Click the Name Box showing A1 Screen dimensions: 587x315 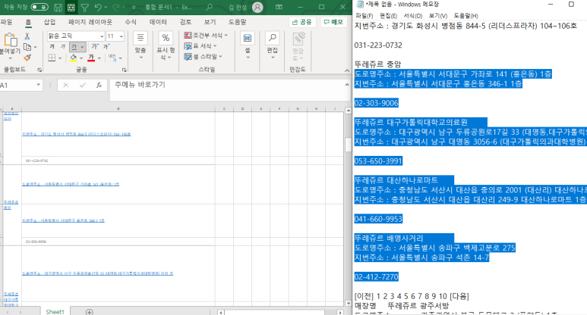coord(20,85)
